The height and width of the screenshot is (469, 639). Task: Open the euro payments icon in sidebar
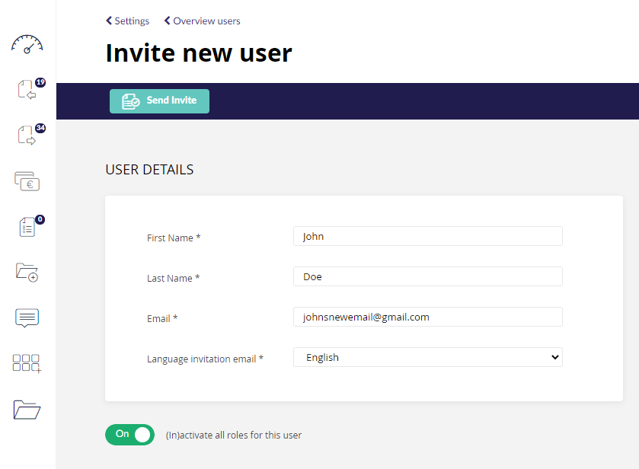pyautogui.click(x=27, y=181)
